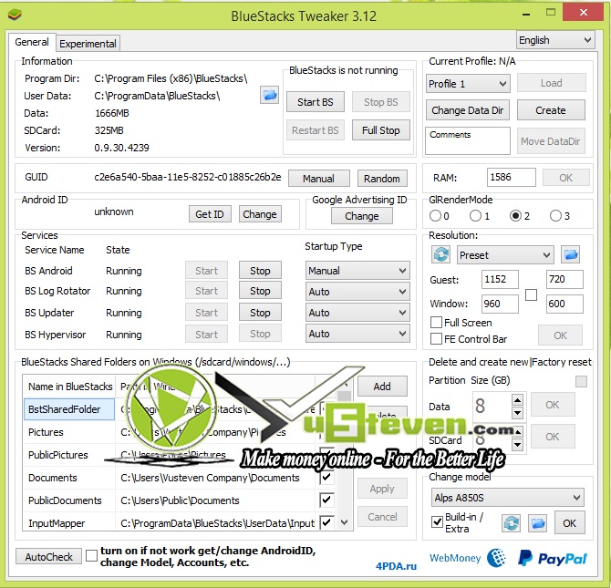Switch to the General tab
Screen dimensions: 611x588
click(x=32, y=42)
